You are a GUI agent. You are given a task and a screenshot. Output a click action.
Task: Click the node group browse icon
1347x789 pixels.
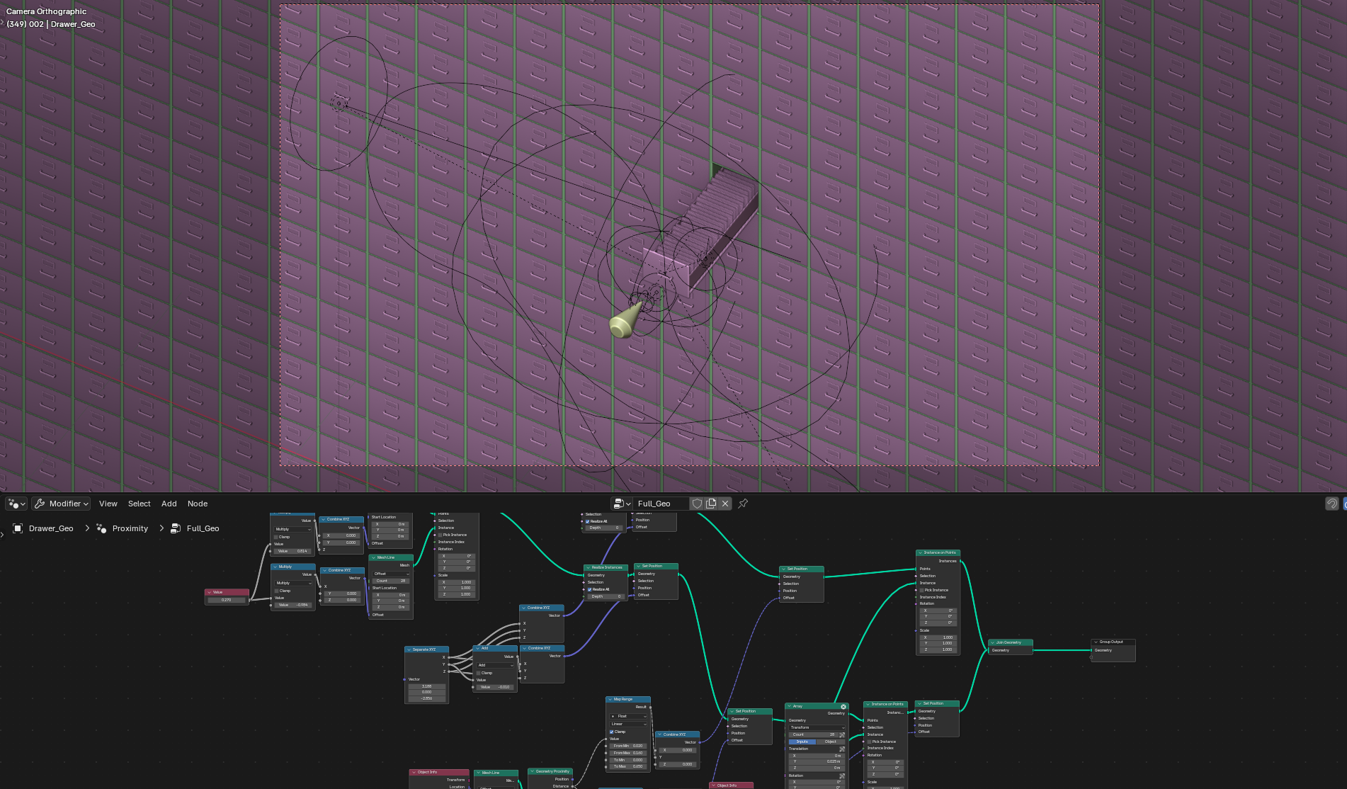point(622,504)
